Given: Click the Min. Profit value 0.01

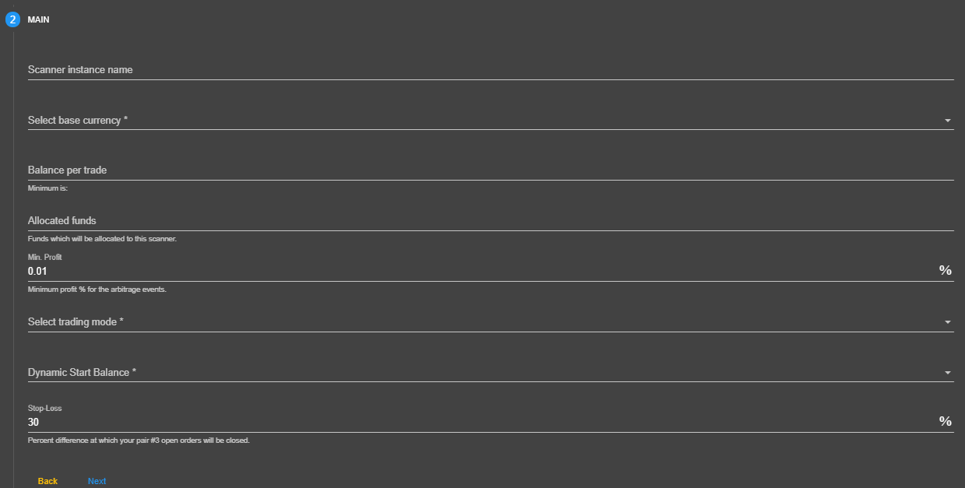Looking at the screenshot, I should (x=37, y=271).
